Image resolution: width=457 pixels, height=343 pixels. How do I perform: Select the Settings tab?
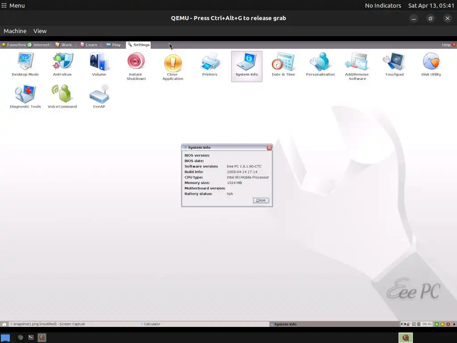point(138,45)
